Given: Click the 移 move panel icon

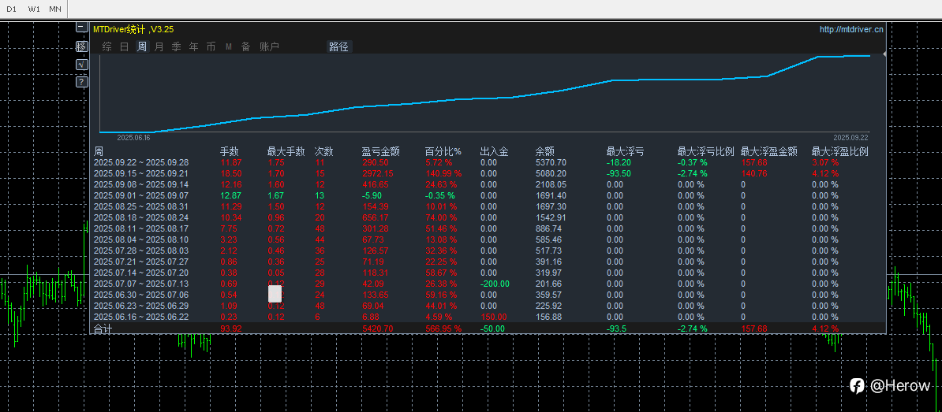Looking at the screenshot, I should click(82, 46).
